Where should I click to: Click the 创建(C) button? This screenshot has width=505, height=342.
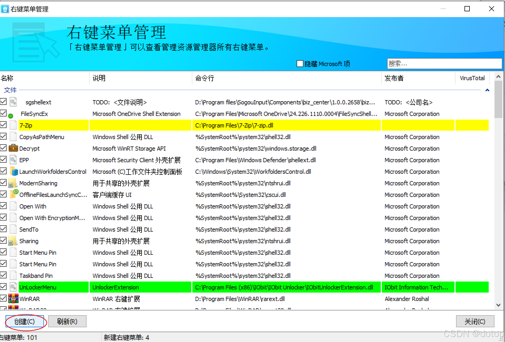(24, 321)
